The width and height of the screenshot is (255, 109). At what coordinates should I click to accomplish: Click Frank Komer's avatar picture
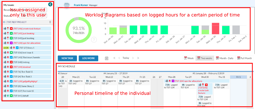(67, 5)
